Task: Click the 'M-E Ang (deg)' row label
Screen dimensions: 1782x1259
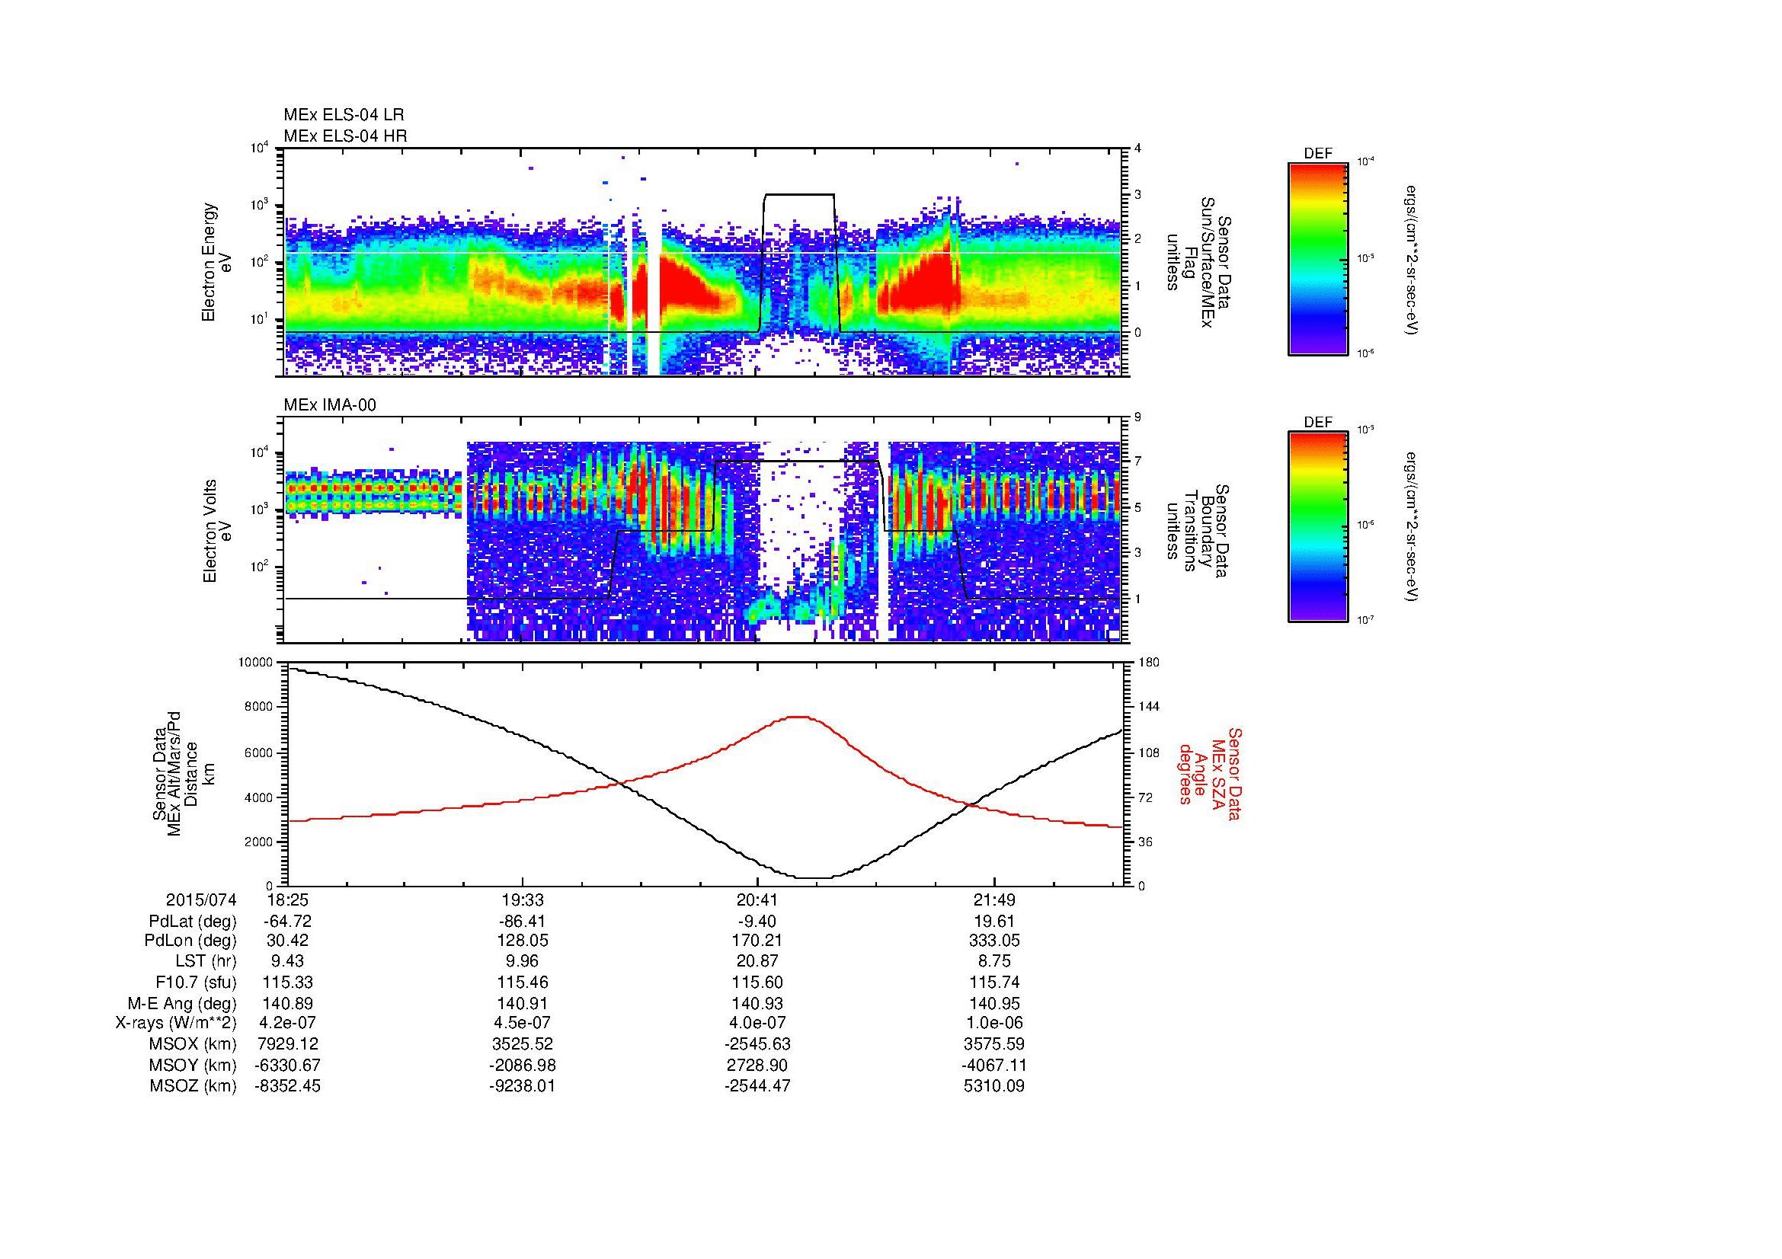Action: (x=186, y=1004)
